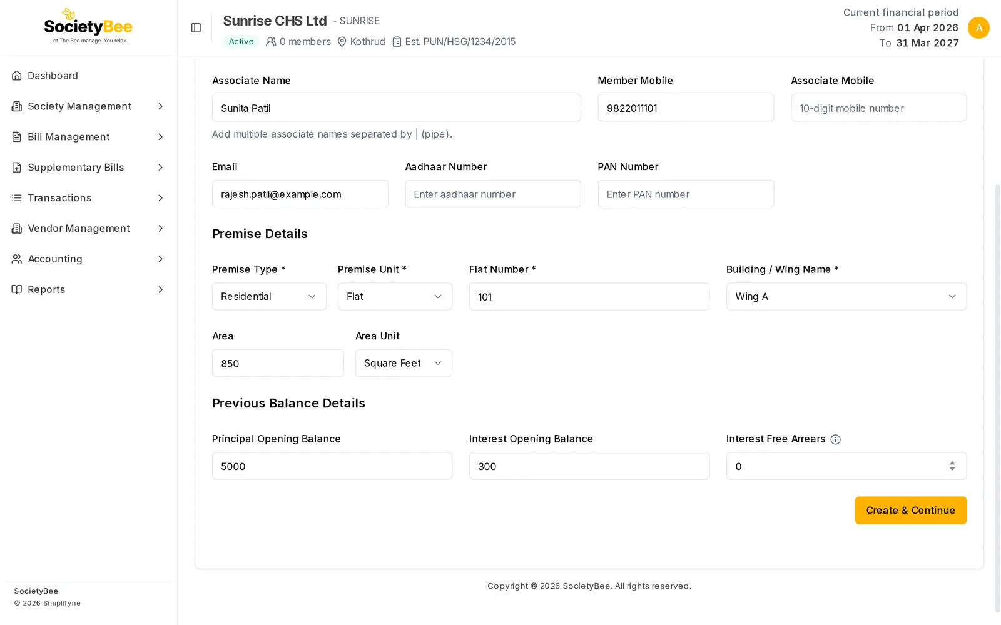Focus the Principal Opening Balance field

pyautogui.click(x=332, y=466)
